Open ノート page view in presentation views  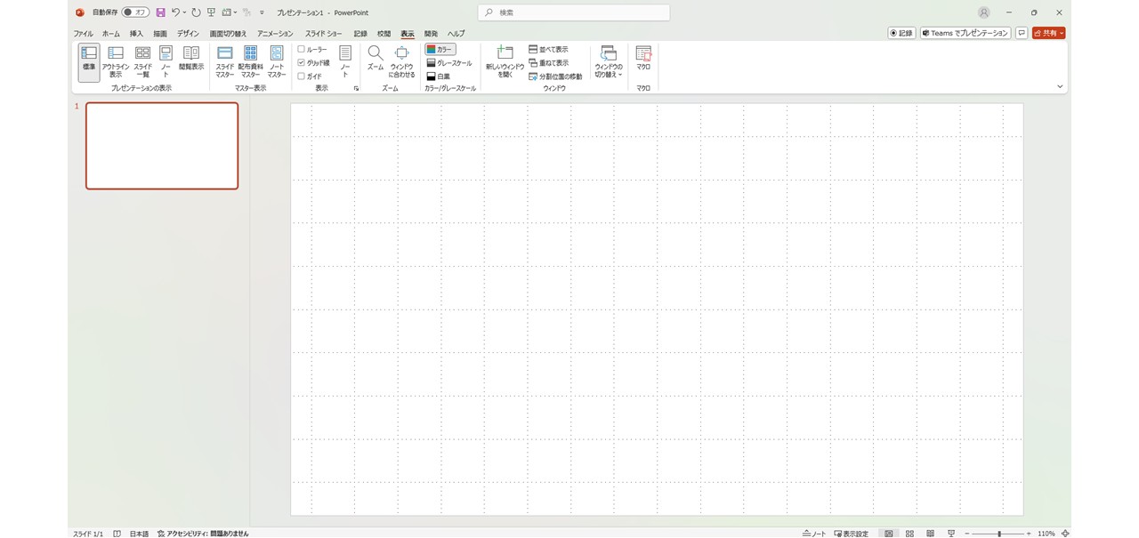tap(166, 62)
